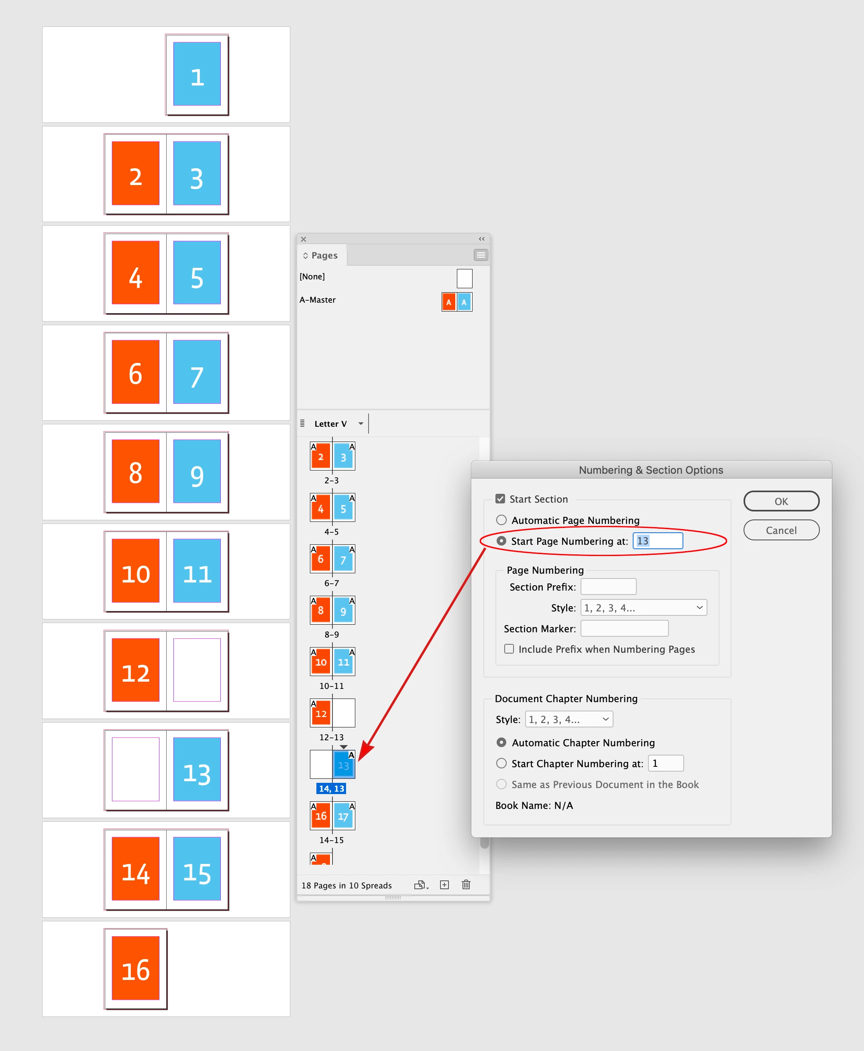Select the A-Master spread icon
This screenshot has width=864, height=1051.
(456, 302)
